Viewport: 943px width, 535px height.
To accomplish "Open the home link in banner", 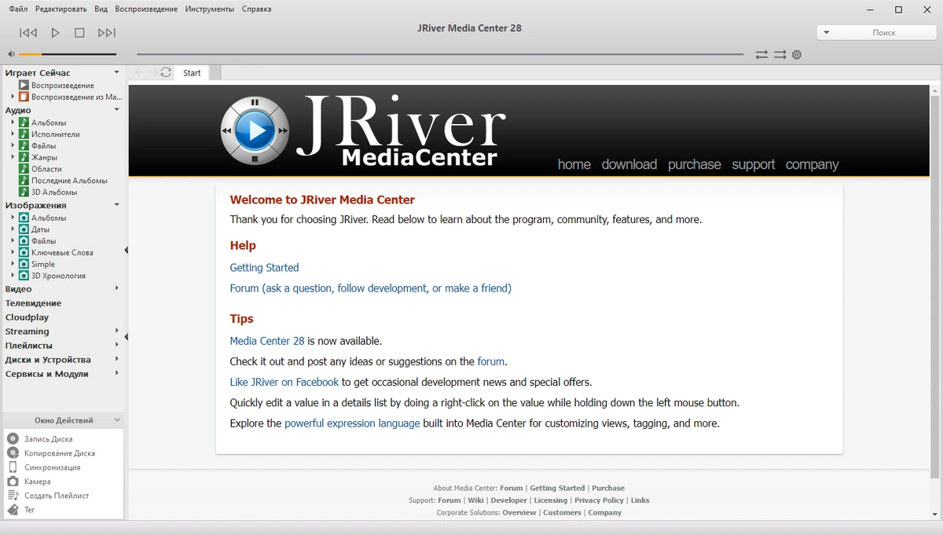I will click(x=574, y=164).
